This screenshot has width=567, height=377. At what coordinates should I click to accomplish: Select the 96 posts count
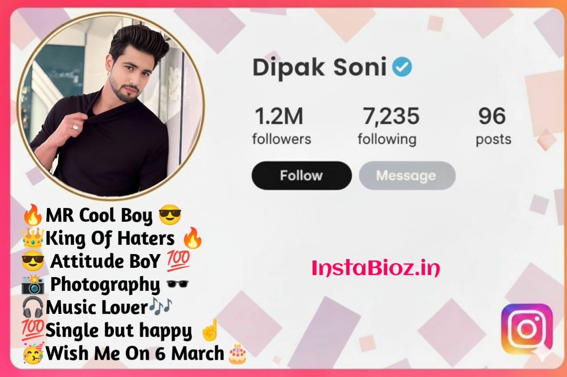pyautogui.click(x=493, y=126)
